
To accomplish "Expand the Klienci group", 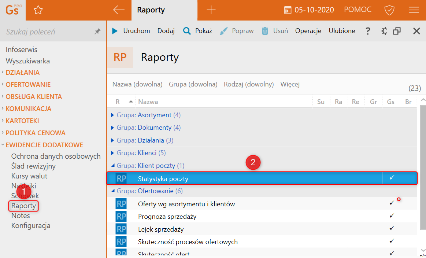I will coord(112,153).
